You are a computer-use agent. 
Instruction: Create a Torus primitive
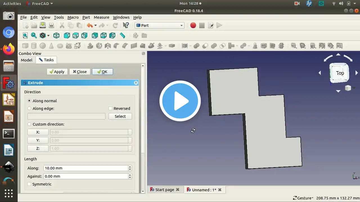coord(60,46)
